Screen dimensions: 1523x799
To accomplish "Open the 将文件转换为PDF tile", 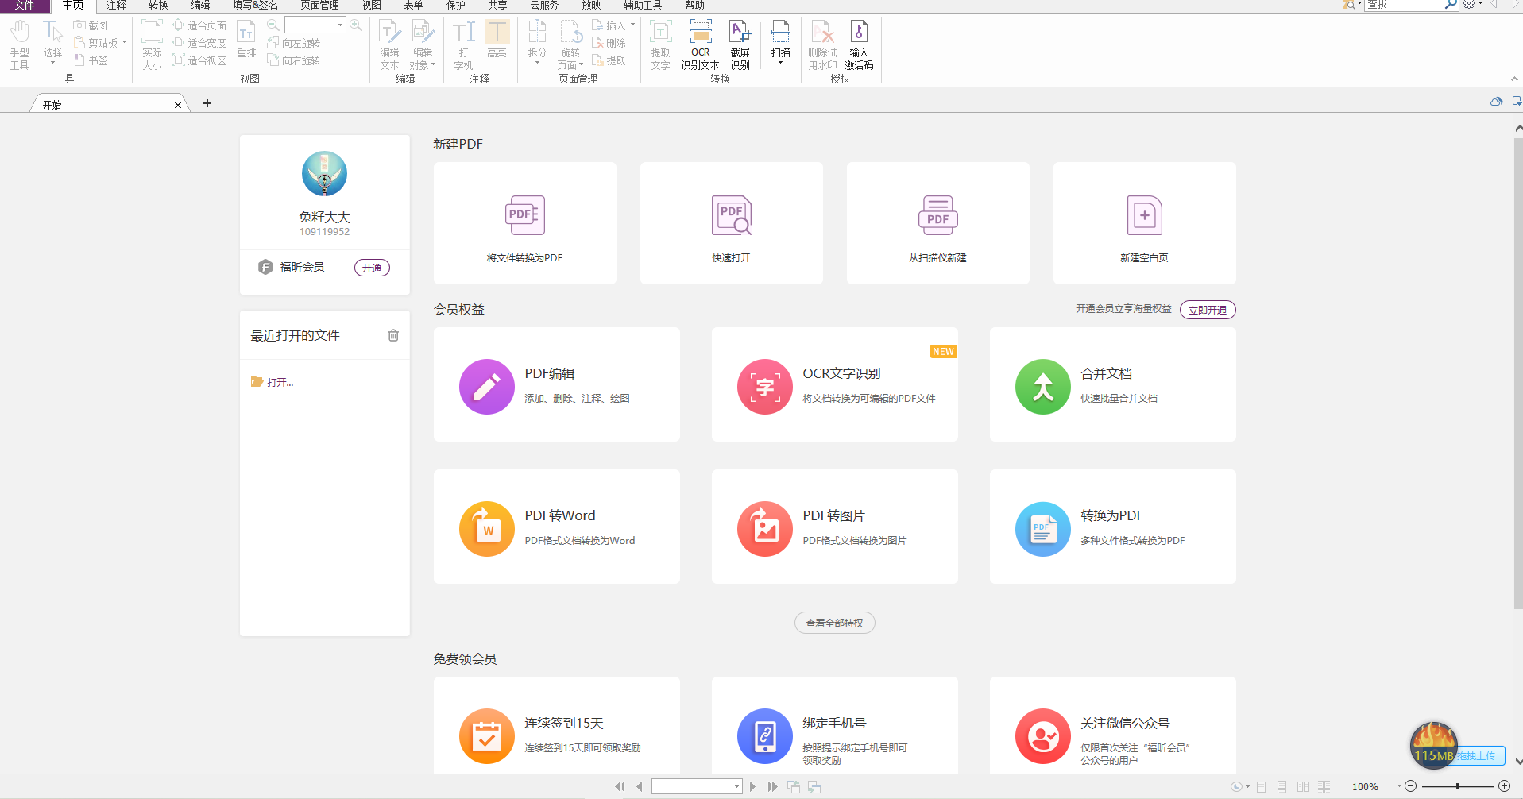I will click(x=524, y=223).
